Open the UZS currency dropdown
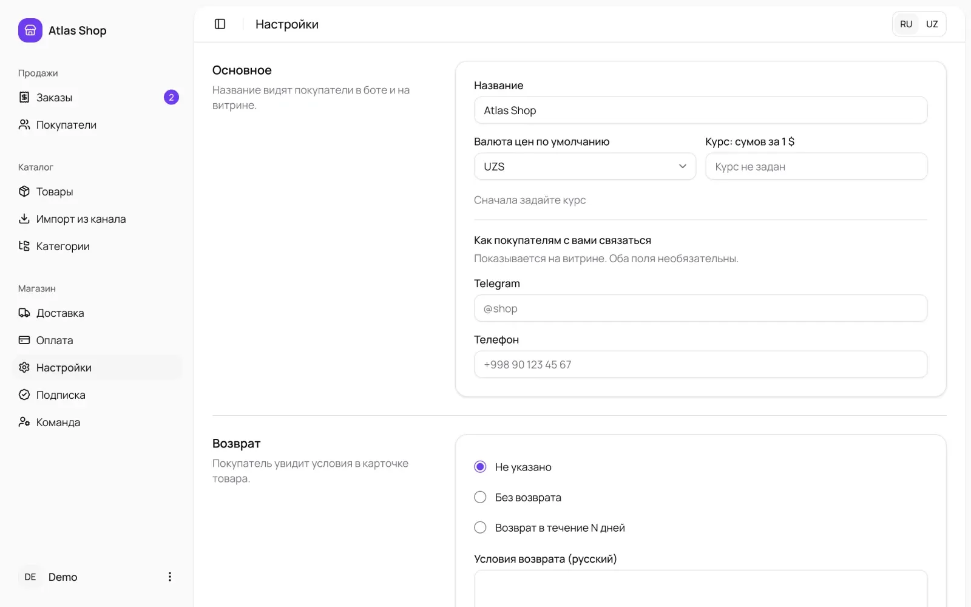The width and height of the screenshot is (971, 607). click(x=585, y=166)
